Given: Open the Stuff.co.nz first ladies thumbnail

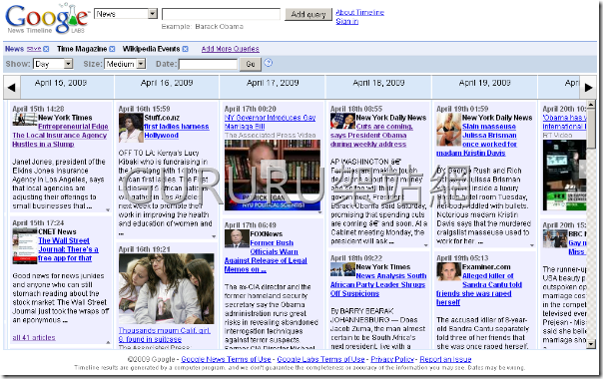Looking at the screenshot, I should [x=131, y=128].
